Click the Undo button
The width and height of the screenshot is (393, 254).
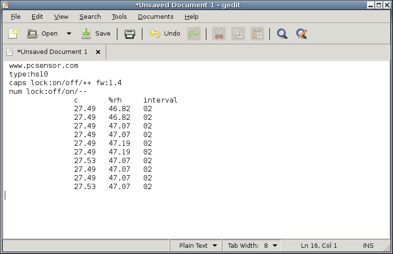tap(165, 34)
